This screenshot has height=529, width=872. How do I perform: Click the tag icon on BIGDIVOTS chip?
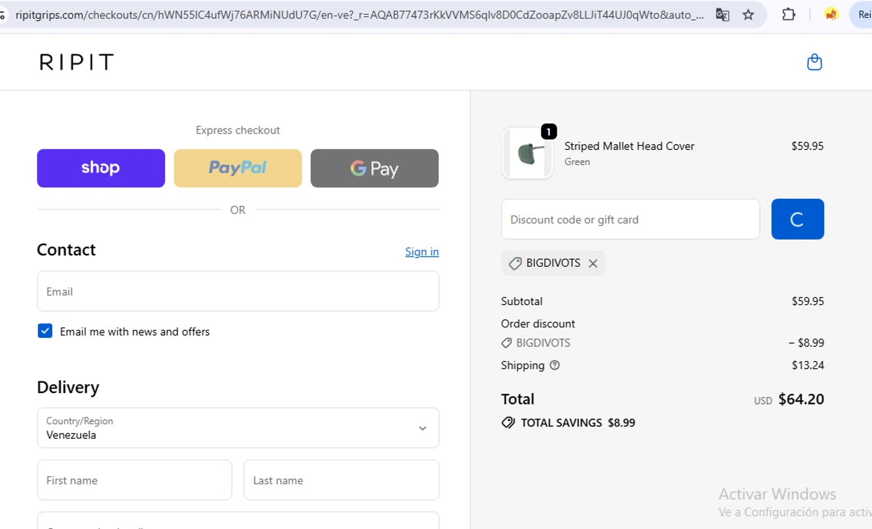[515, 263]
